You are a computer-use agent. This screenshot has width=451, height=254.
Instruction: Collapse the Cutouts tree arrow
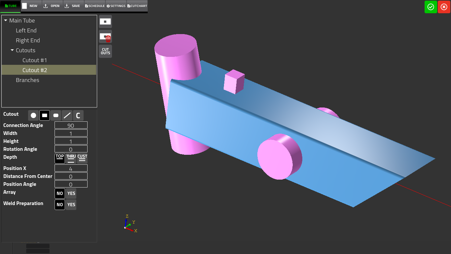click(x=12, y=50)
